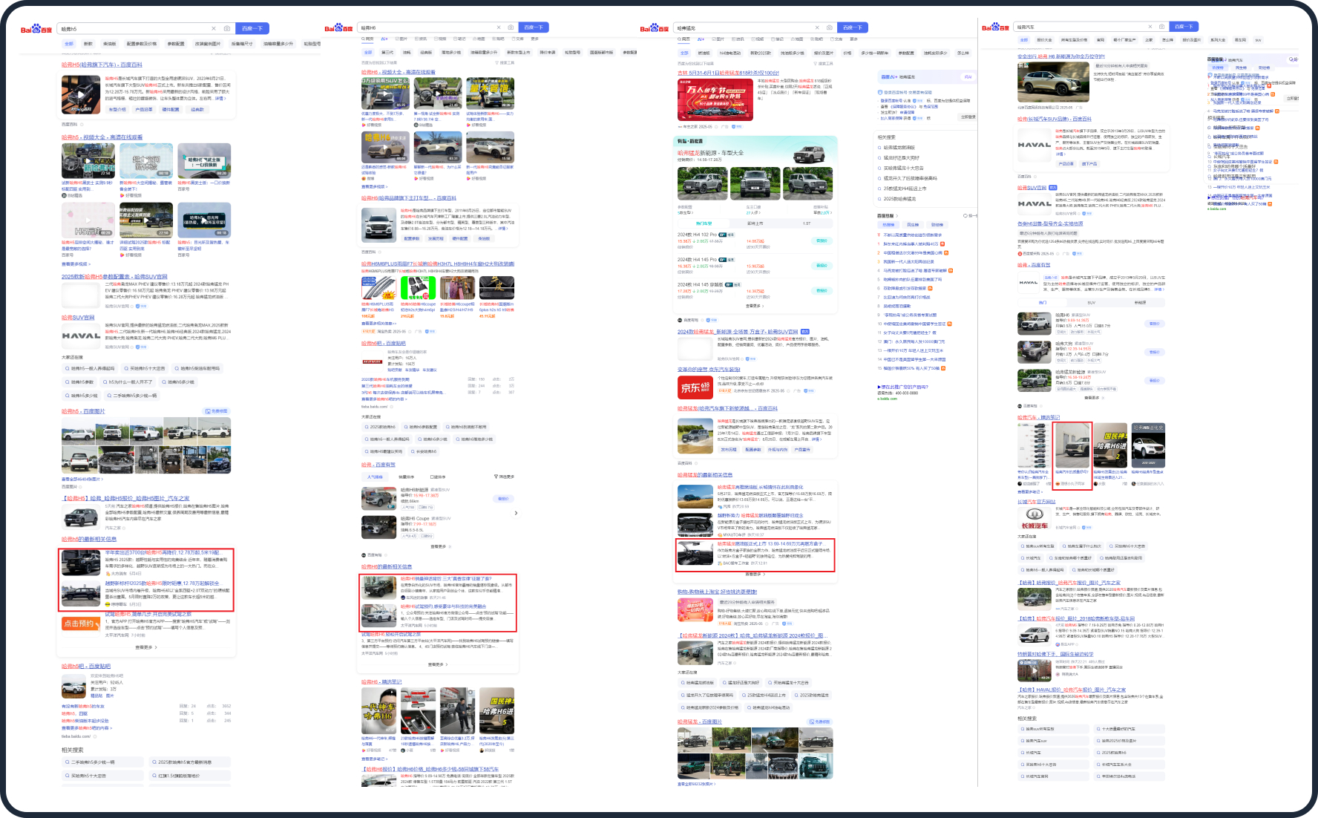
Task: Open 哈弗H5(哈弗旗下汽车) 百度百科 link
Action: [x=102, y=65]
